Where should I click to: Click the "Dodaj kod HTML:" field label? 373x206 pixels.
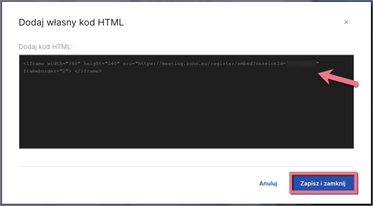coord(46,46)
